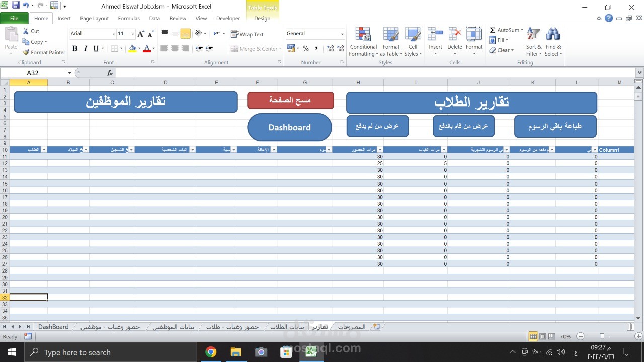
Task: Open filter dropdown for مرات الحضور column
Action: point(380,150)
